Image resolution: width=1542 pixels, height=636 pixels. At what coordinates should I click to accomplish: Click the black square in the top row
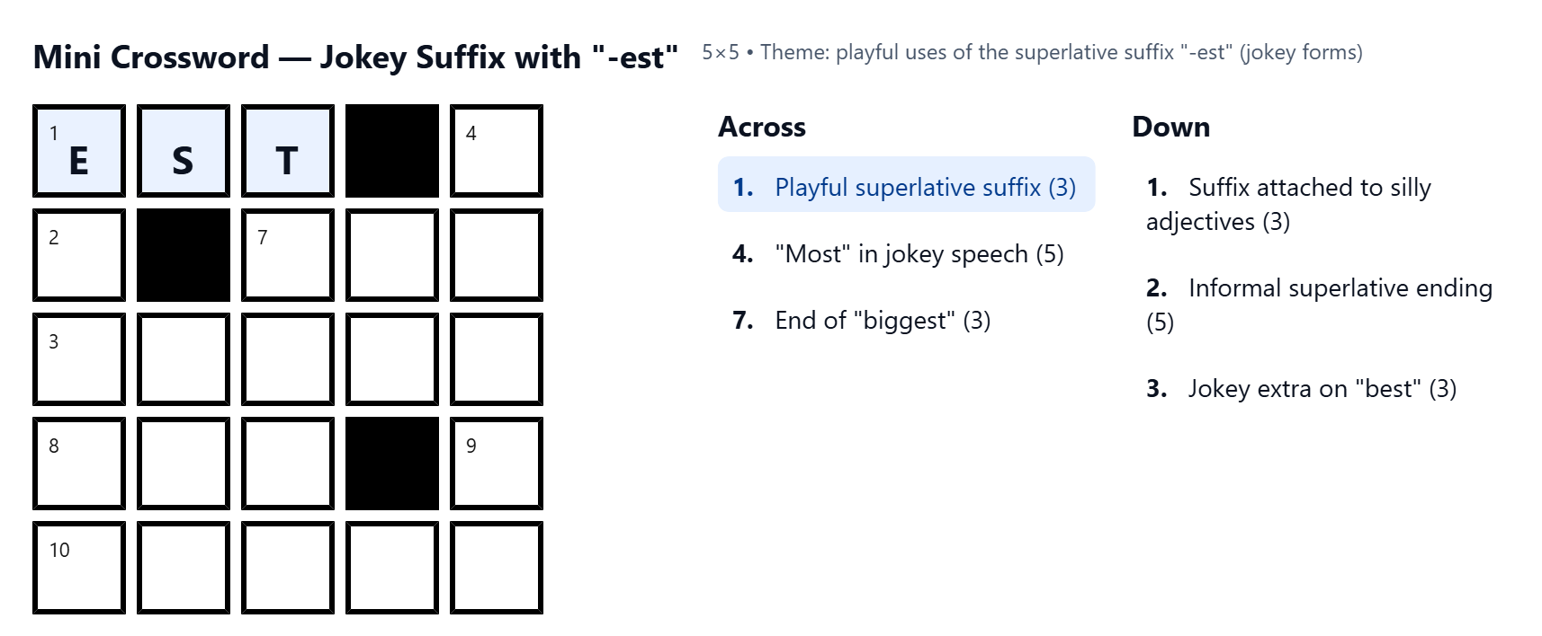click(x=392, y=151)
